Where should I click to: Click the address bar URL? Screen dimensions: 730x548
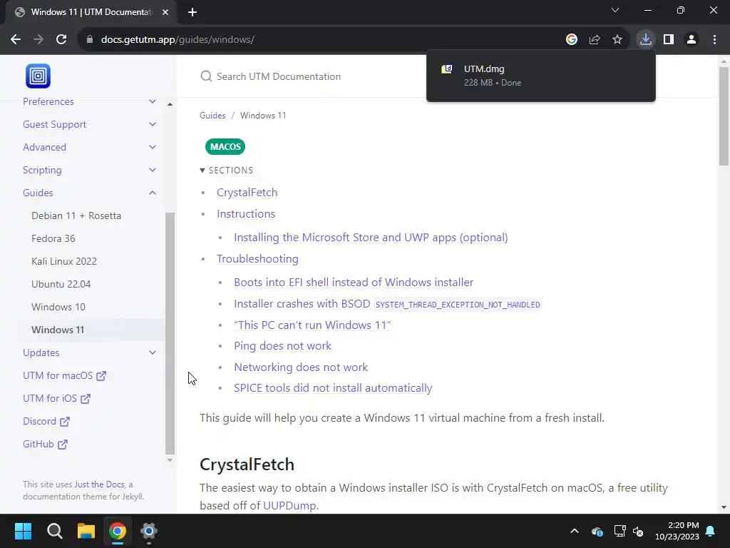tap(178, 40)
